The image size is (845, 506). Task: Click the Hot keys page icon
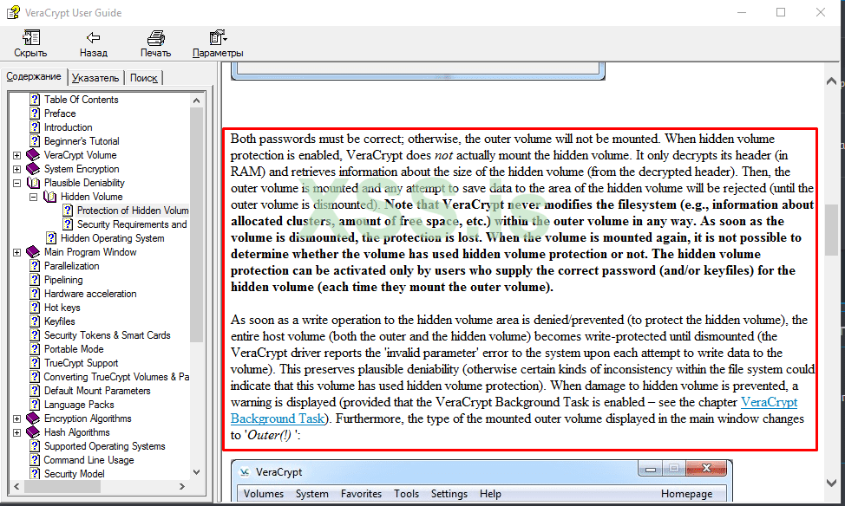pos(35,308)
